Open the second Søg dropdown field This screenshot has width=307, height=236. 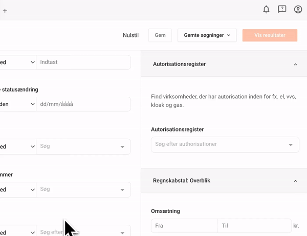point(83,189)
